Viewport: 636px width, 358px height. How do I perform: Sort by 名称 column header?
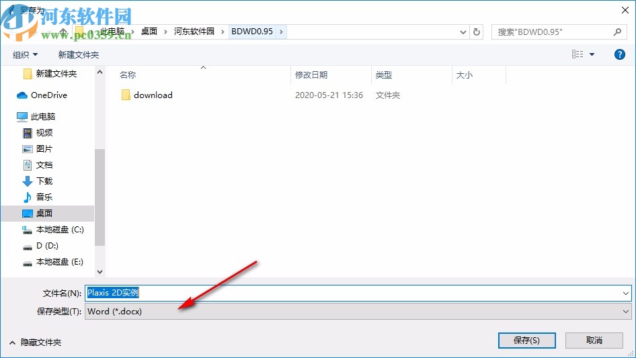pyautogui.click(x=127, y=75)
